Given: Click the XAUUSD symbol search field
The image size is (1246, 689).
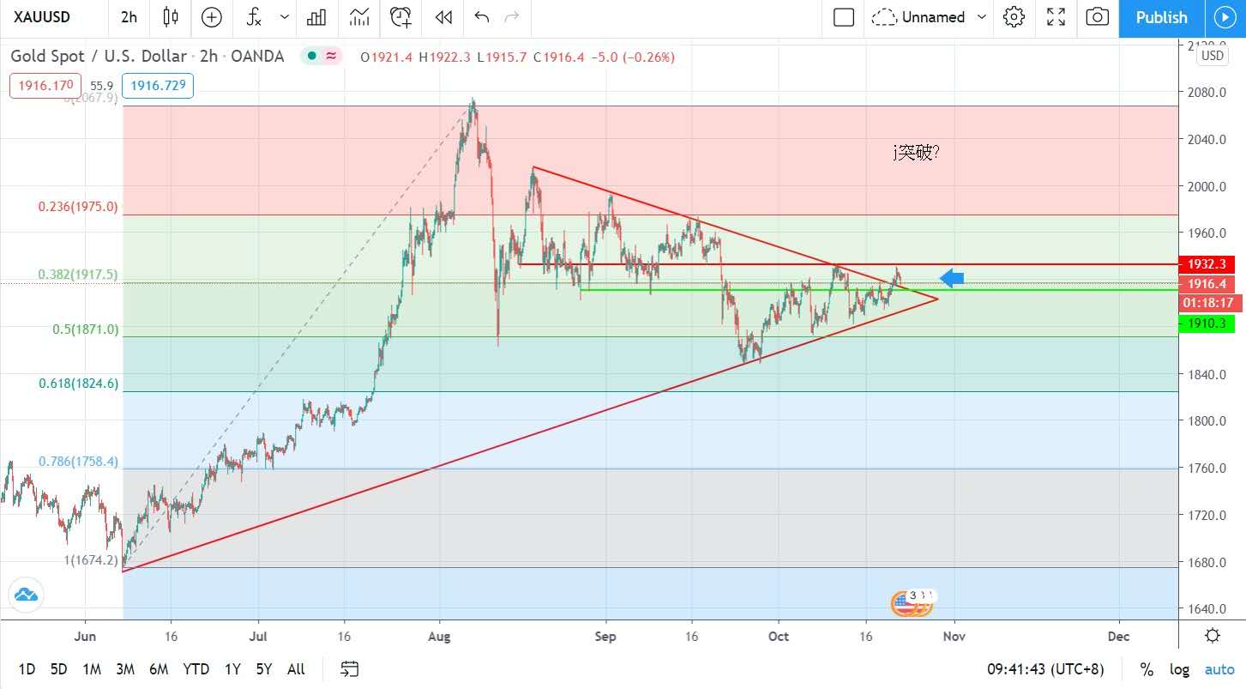Looking at the screenshot, I should (43, 17).
